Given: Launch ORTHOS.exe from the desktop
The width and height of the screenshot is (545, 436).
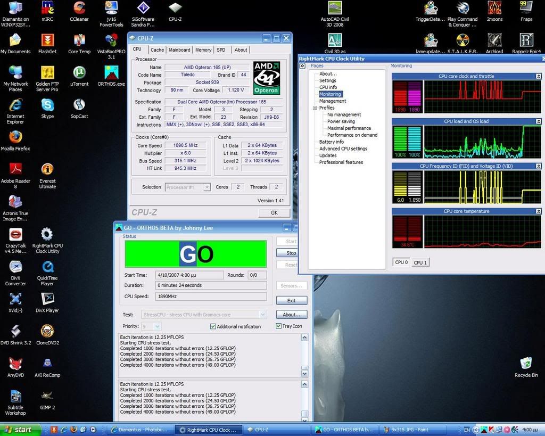Looking at the screenshot, I should (x=111, y=76).
